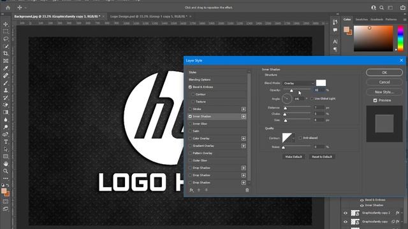This screenshot has height=229, width=408.
Task: Click the Make Default button
Action: 293,156
